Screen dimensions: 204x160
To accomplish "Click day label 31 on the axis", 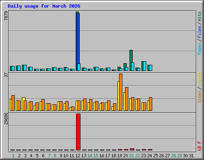I will click(x=191, y=156).
